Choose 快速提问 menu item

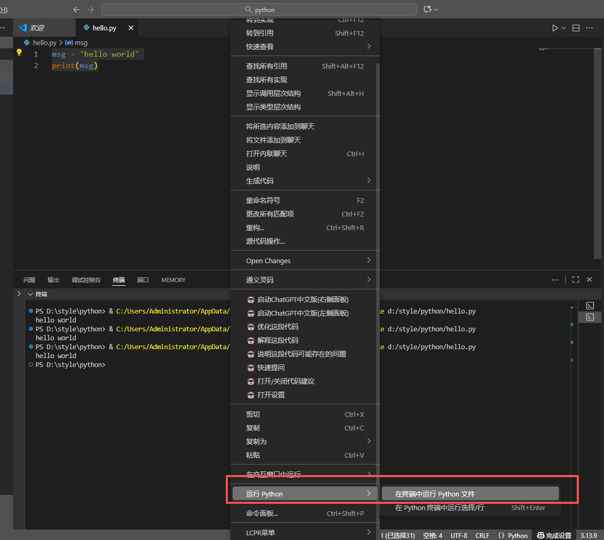click(x=305, y=368)
